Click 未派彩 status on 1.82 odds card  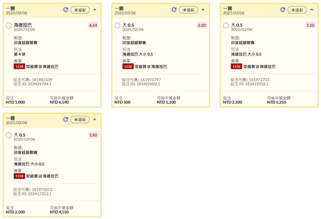(x=80, y=120)
